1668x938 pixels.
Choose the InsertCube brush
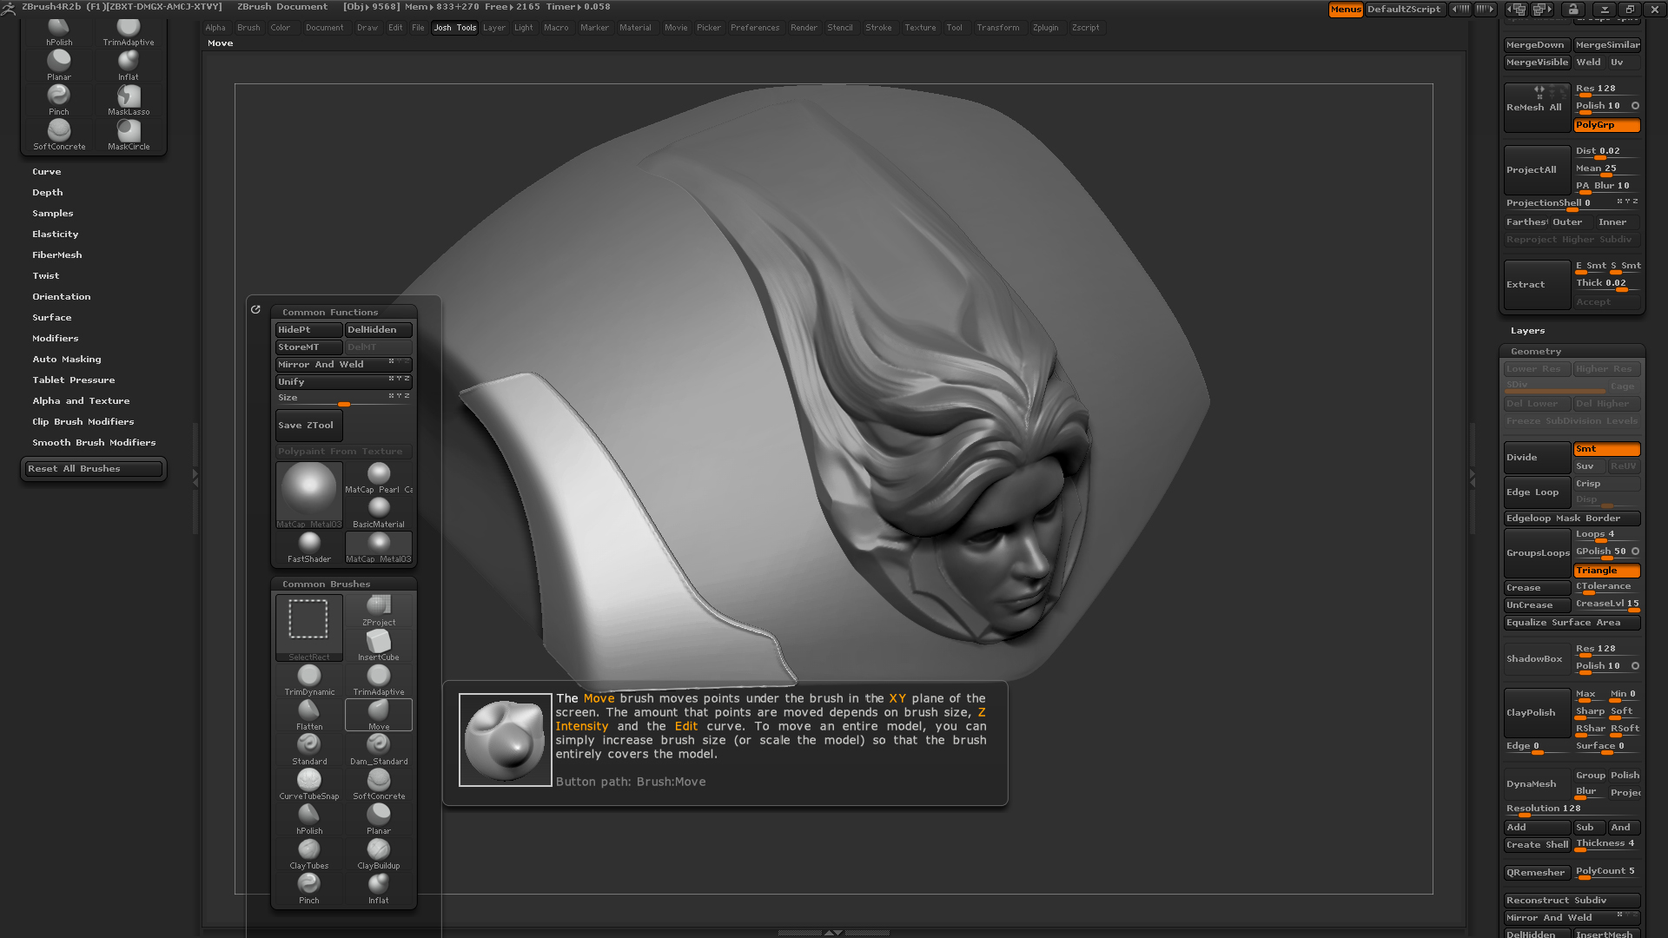point(379,645)
